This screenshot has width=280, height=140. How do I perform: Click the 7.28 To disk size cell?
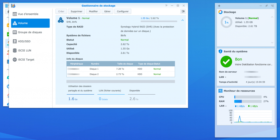coord(120,69)
